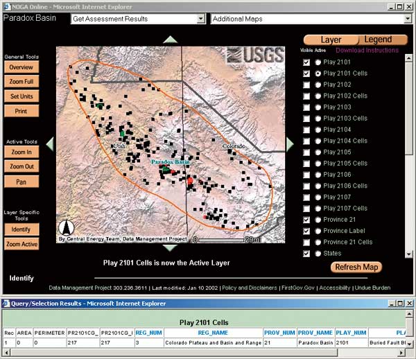
Task: Click the Overview button
Action: pos(21,67)
